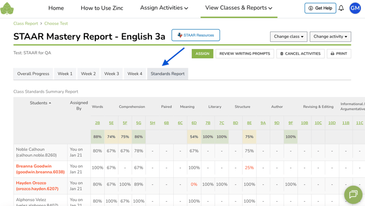Open standard 9A link
Screen dimensions: 365x206
263,123
